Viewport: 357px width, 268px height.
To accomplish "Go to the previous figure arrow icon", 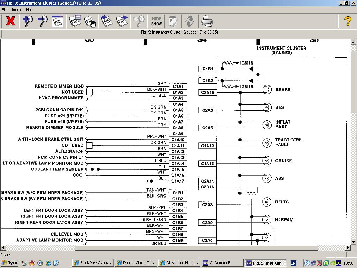I will pyautogui.click(x=107, y=21).
